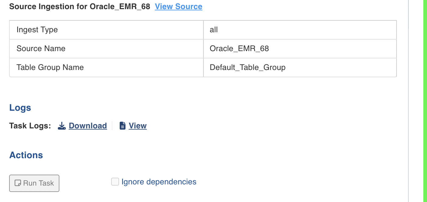Download the task logs via Download link

point(88,126)
